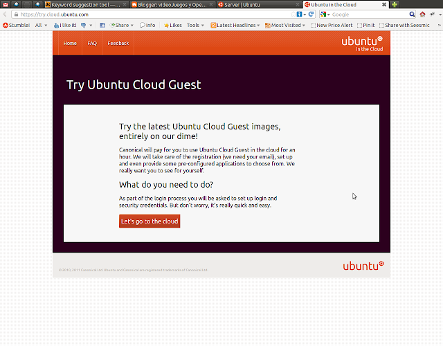Switch to the Blogger videoJuegos tab
Screen dimensions: 443x346
172,5
